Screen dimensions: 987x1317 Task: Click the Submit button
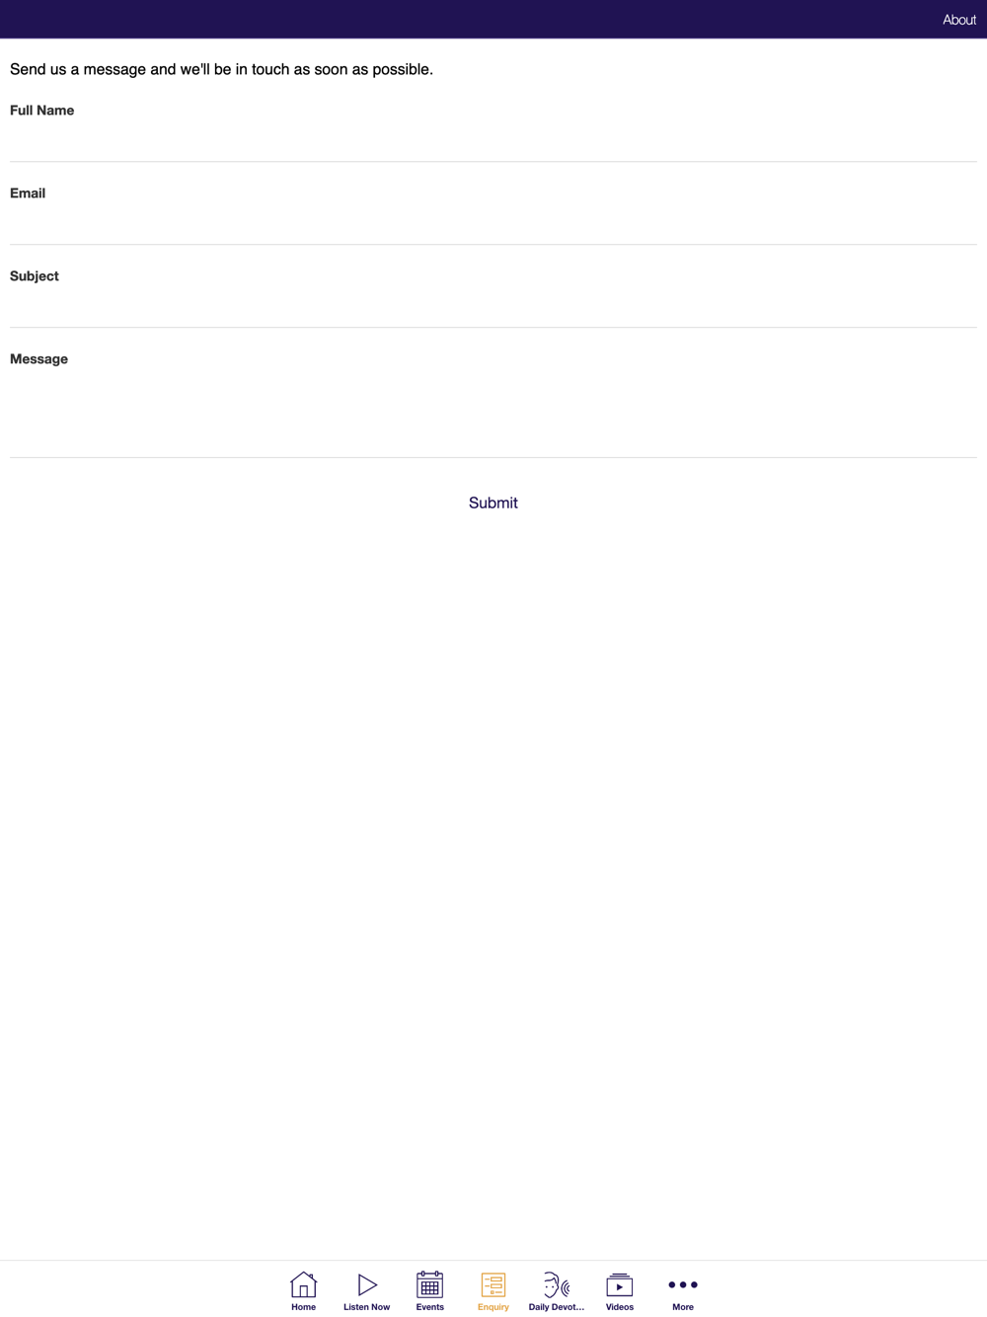click(493, 503)
